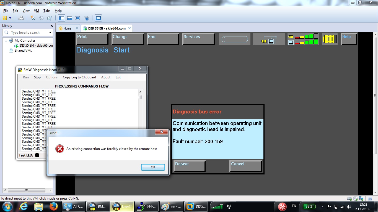
Task: Click Copy Log to Clipboard
Action: point(79,77)
